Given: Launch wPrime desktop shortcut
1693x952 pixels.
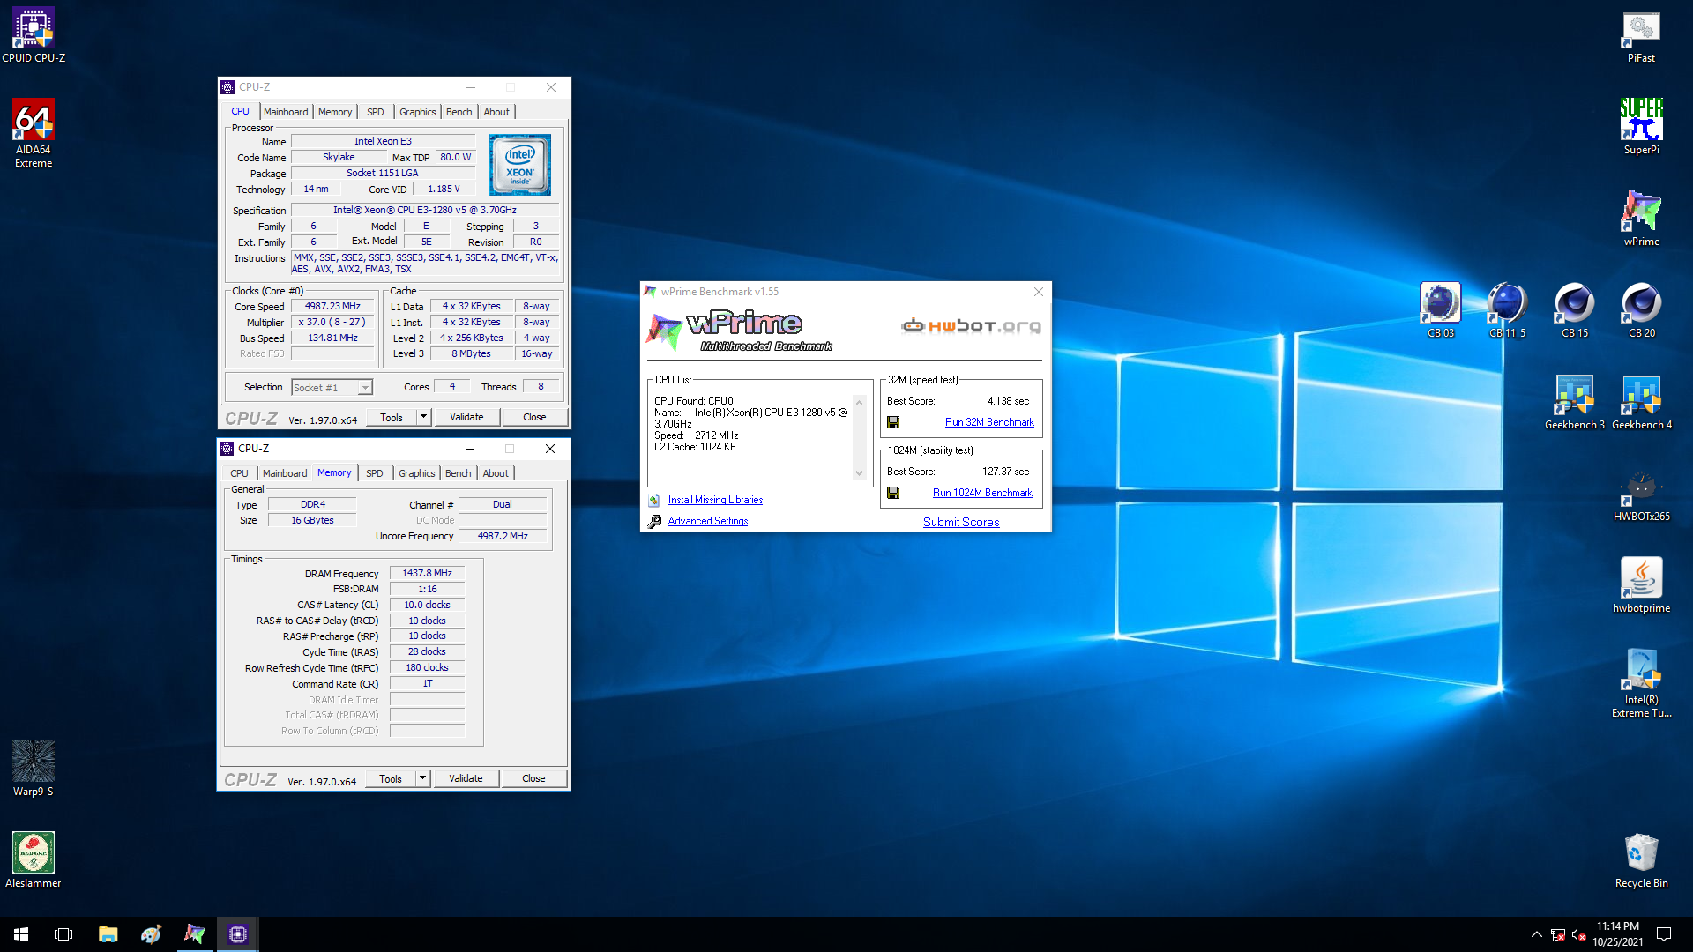Looking at the screenshot, I should (x=1641, y=219).
